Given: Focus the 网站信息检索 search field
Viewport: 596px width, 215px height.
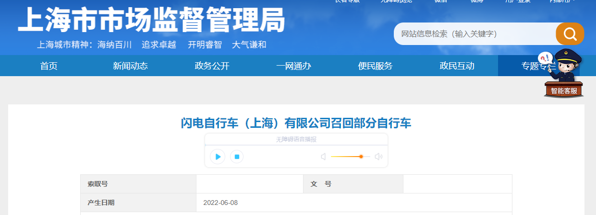Looking at the screenshot, I should 475,34.
